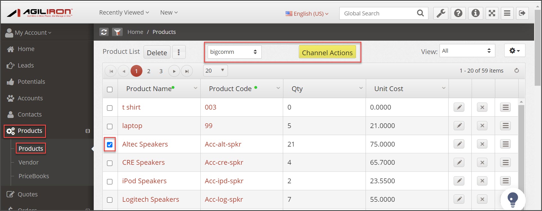The width and height of the screenshot is (542, 211).
Task: Reload the product grid with refresh icon
Action: pos(517,71)
